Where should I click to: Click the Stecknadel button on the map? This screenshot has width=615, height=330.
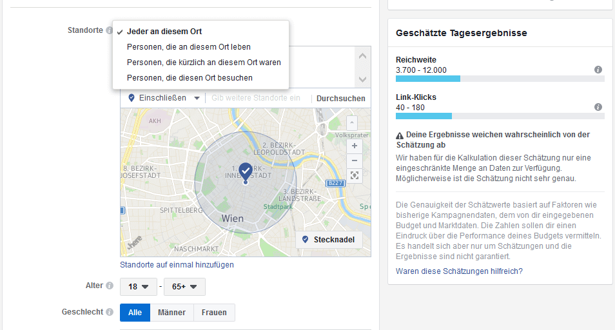[x=328, y=239]
